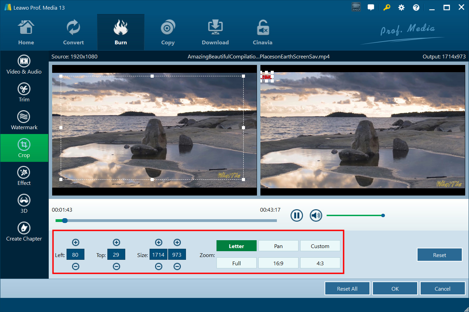The width and height of the screenshot is (469, 312).
Task: Select the Pan zoom mode
Action: click(x=278, y=246)
